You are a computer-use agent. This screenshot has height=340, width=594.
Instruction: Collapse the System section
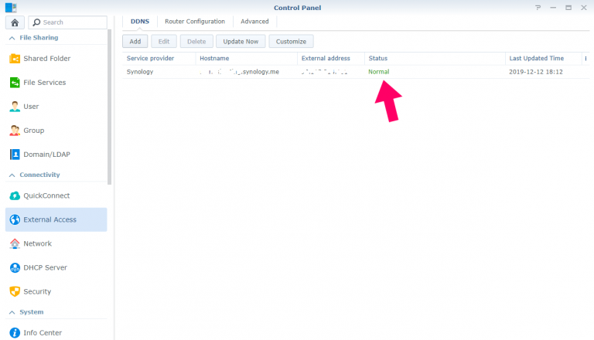coord(12,312)
